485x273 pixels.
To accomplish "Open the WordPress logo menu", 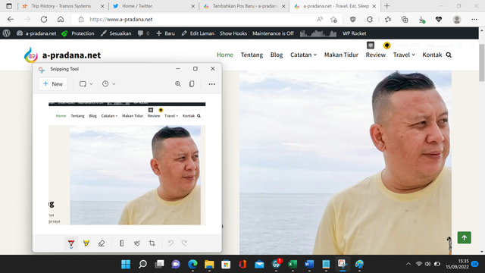I will tap(7, 33).
